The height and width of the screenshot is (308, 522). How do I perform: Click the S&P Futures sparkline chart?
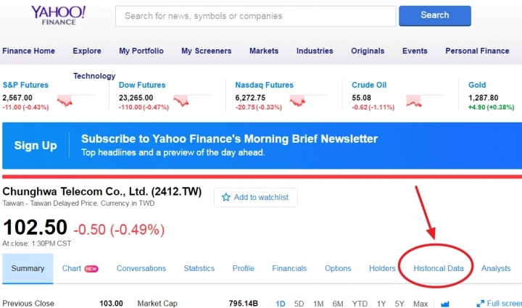(x=65, y=101)
